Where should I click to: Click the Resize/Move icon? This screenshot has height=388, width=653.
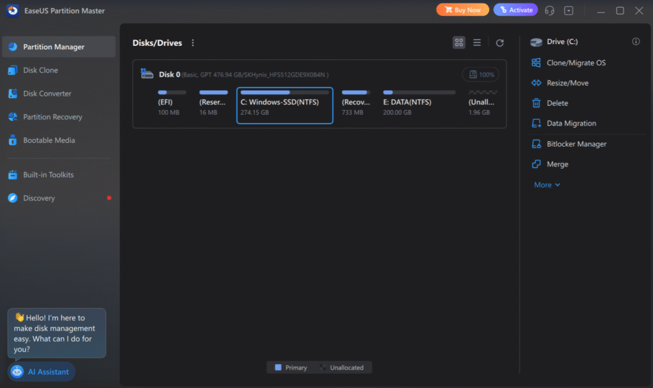[x=536, y=83]
